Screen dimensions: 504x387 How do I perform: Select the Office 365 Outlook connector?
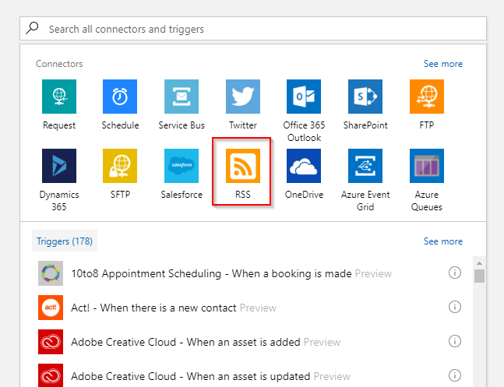pyautogui.click(x=304, y=97)
